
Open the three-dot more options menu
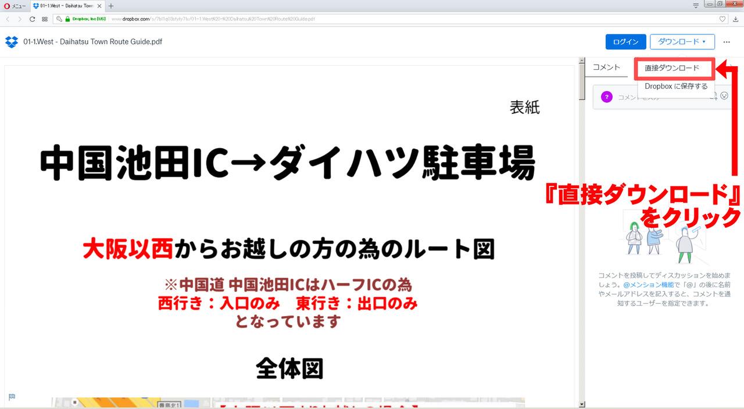[727, 42]
